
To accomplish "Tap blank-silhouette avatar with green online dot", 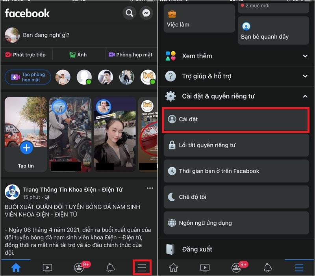I will point(84,77).
